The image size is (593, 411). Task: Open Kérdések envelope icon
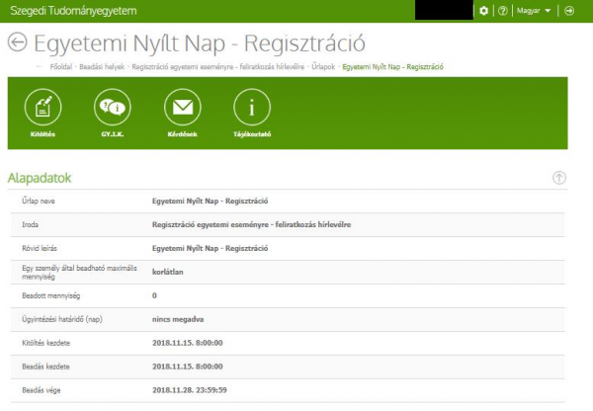180,106
